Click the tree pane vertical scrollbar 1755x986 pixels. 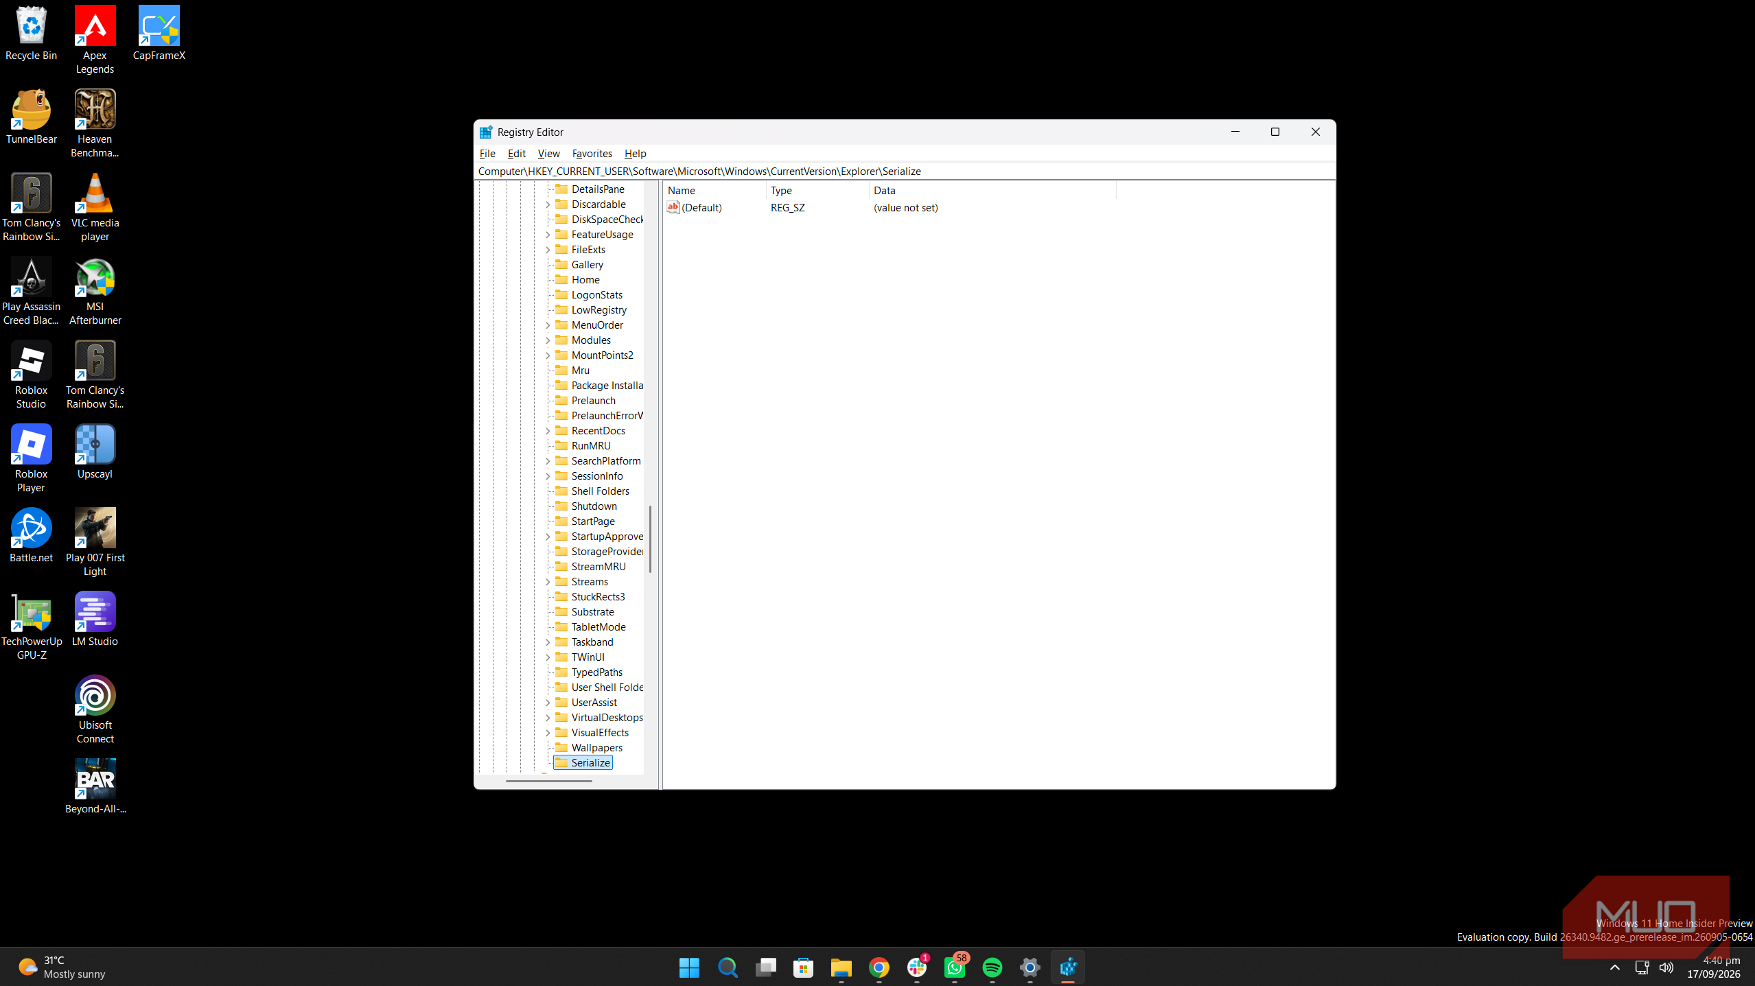[x=650, y=539]
